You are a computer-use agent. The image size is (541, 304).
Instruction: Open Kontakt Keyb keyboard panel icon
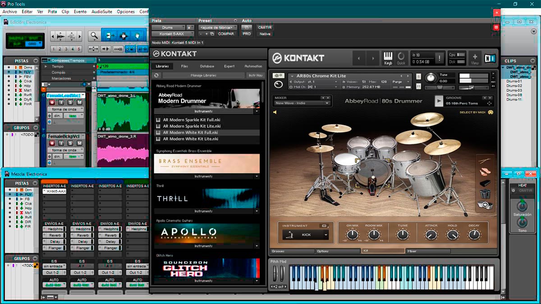click(x=388, y=57)
